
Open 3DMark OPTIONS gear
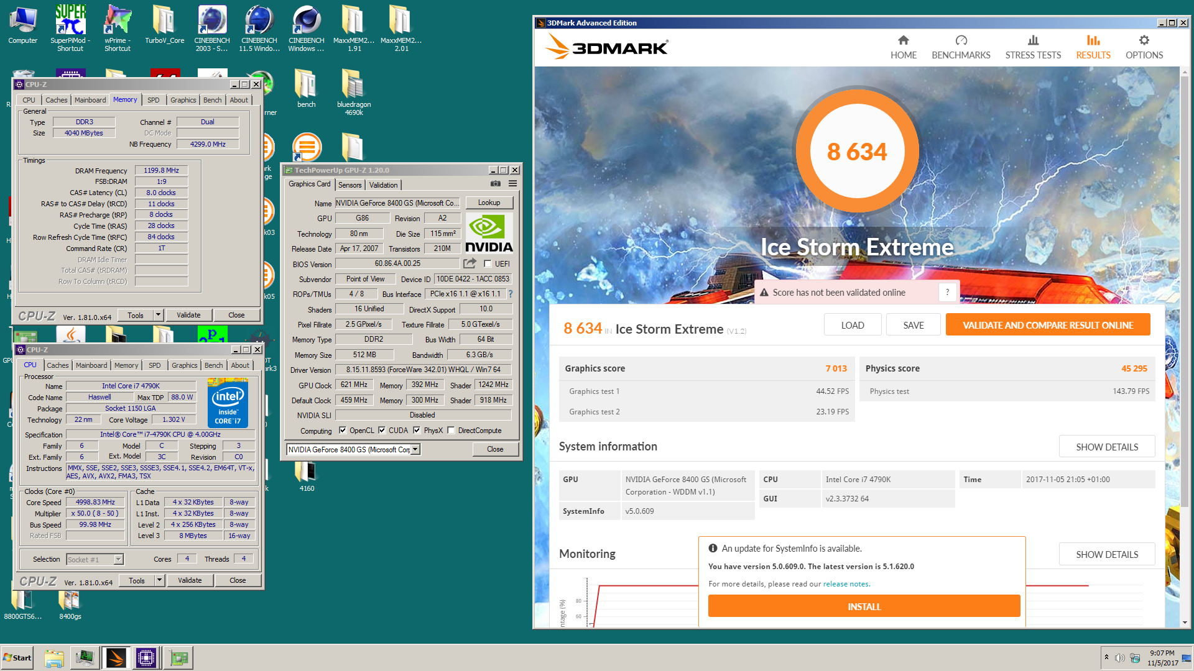tap(1144, 47)
